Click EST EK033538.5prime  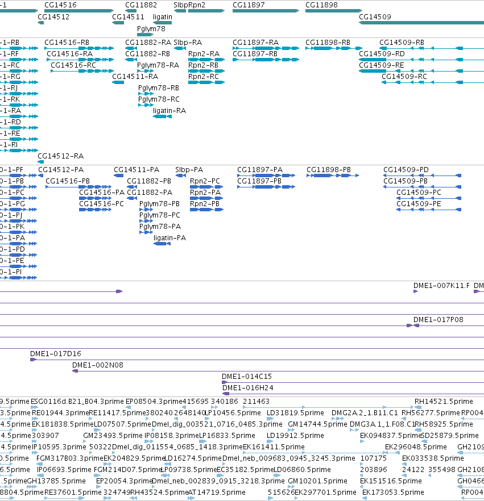[x=433, y=458]
